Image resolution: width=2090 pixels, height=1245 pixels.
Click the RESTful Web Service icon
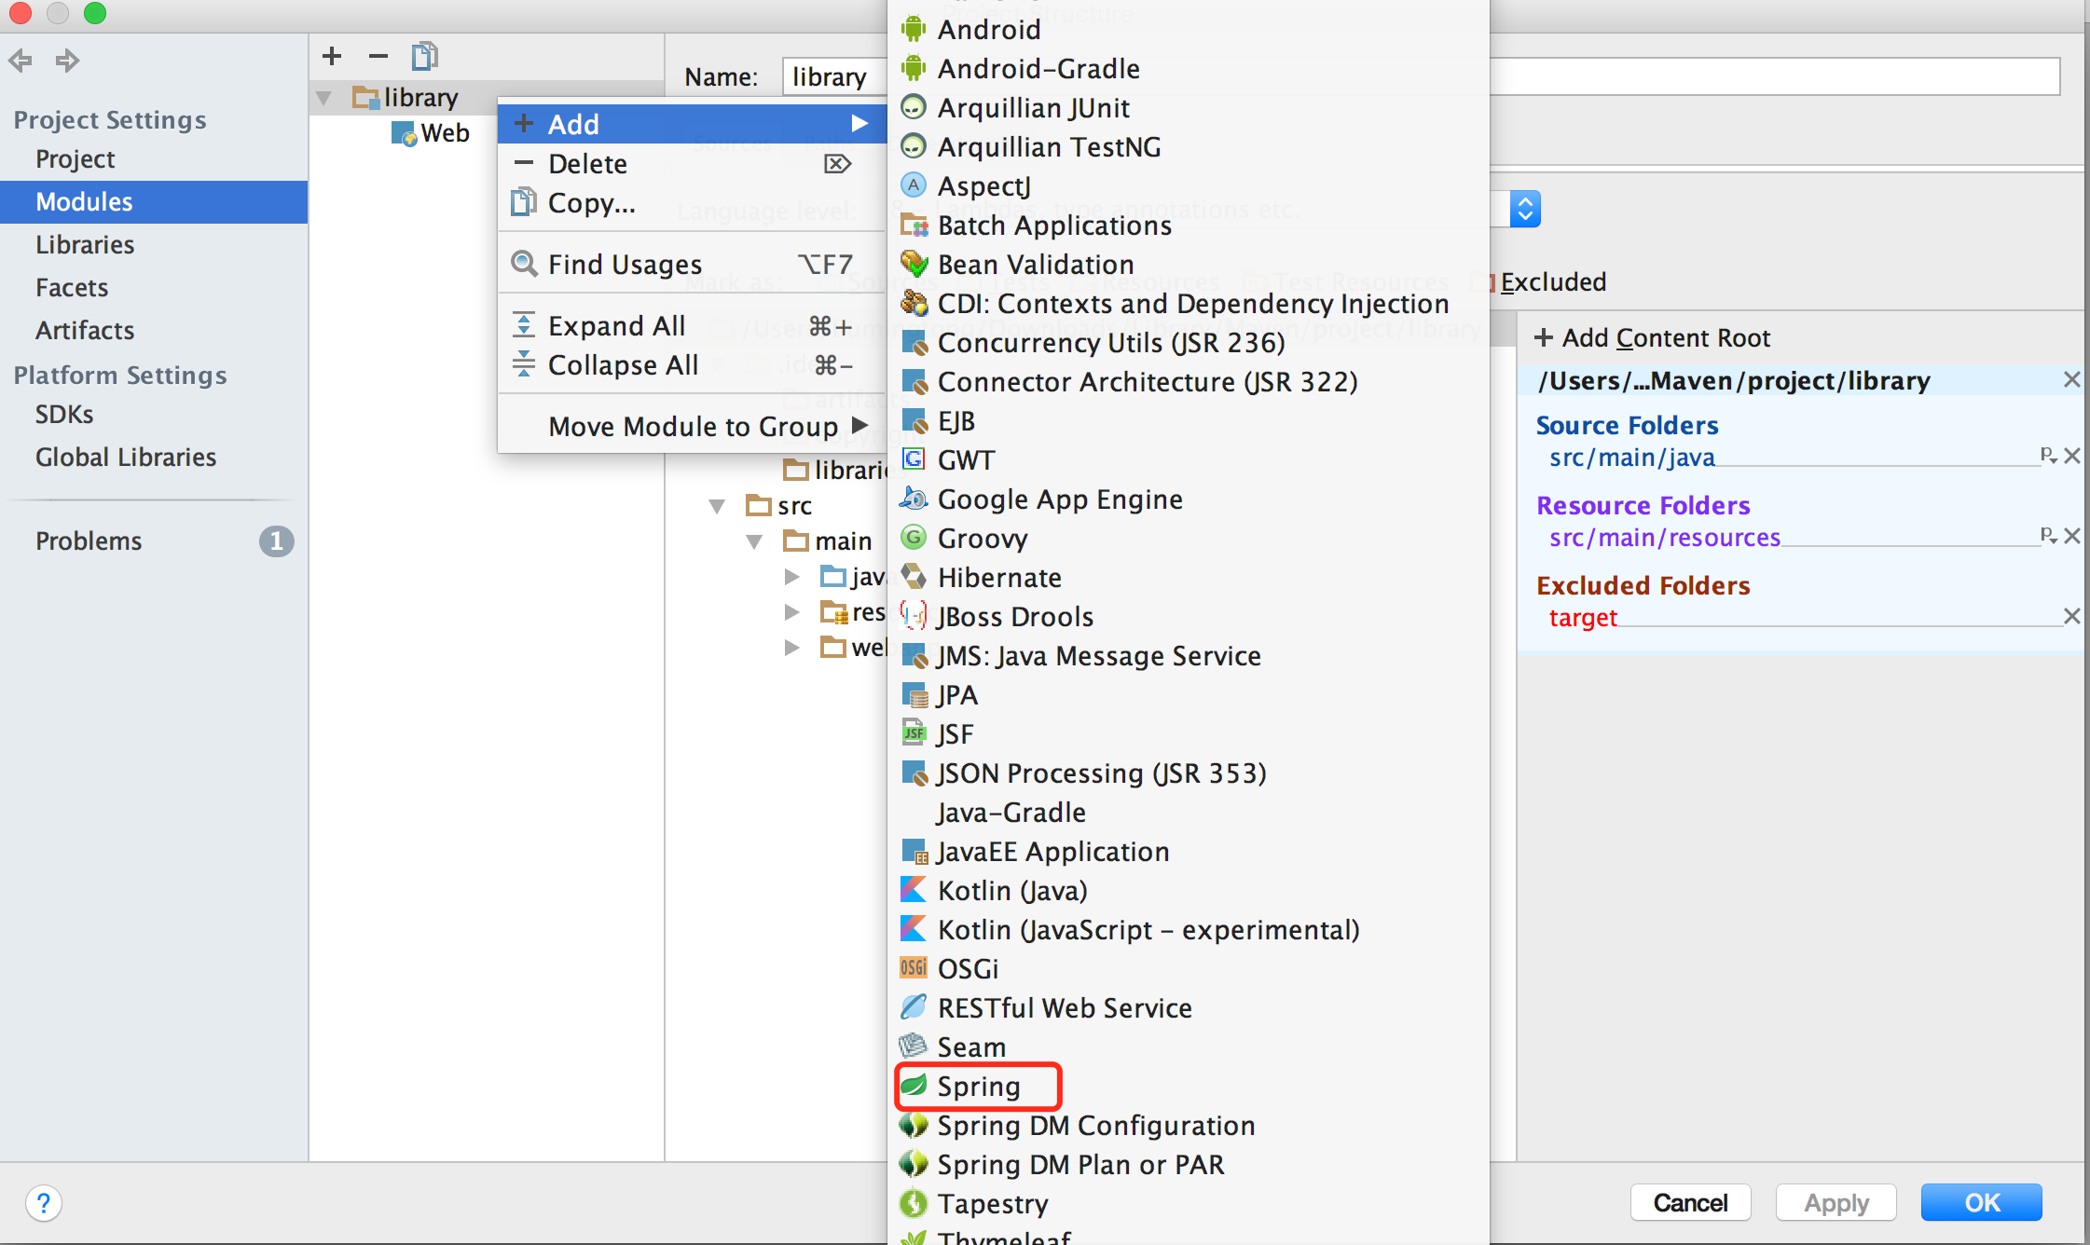914,1007
